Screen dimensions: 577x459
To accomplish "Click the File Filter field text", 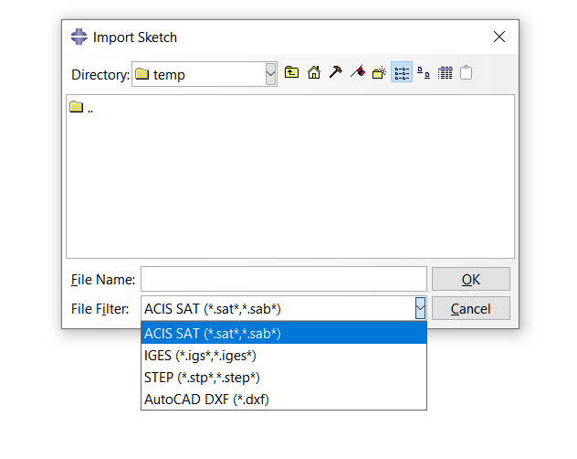I will click(213, 308).
